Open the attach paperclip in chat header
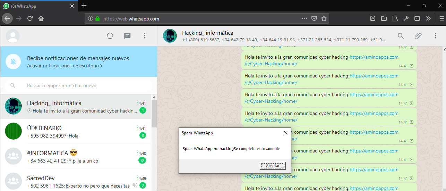 click(x=418, y=36)
